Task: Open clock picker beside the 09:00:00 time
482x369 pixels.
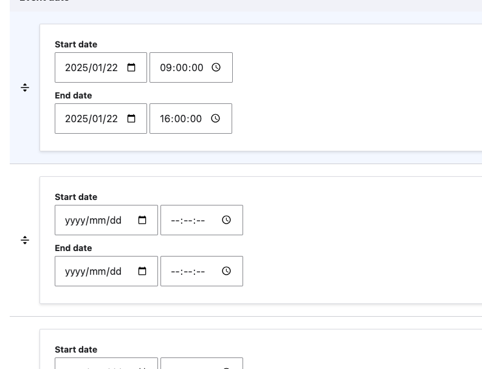Action: pos(216,67)
